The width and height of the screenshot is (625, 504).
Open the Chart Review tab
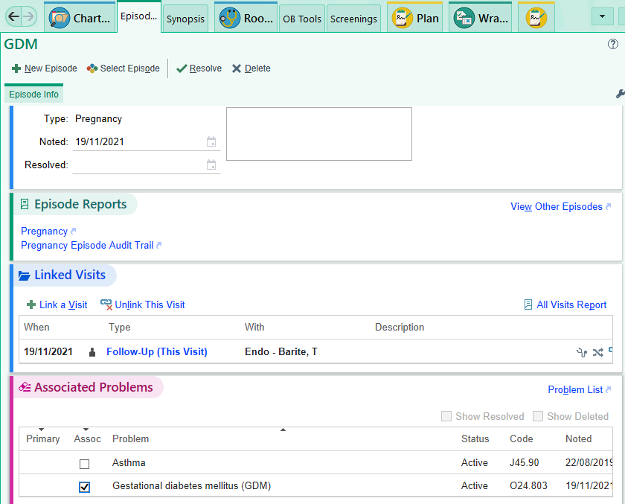(x=80, y=18)
